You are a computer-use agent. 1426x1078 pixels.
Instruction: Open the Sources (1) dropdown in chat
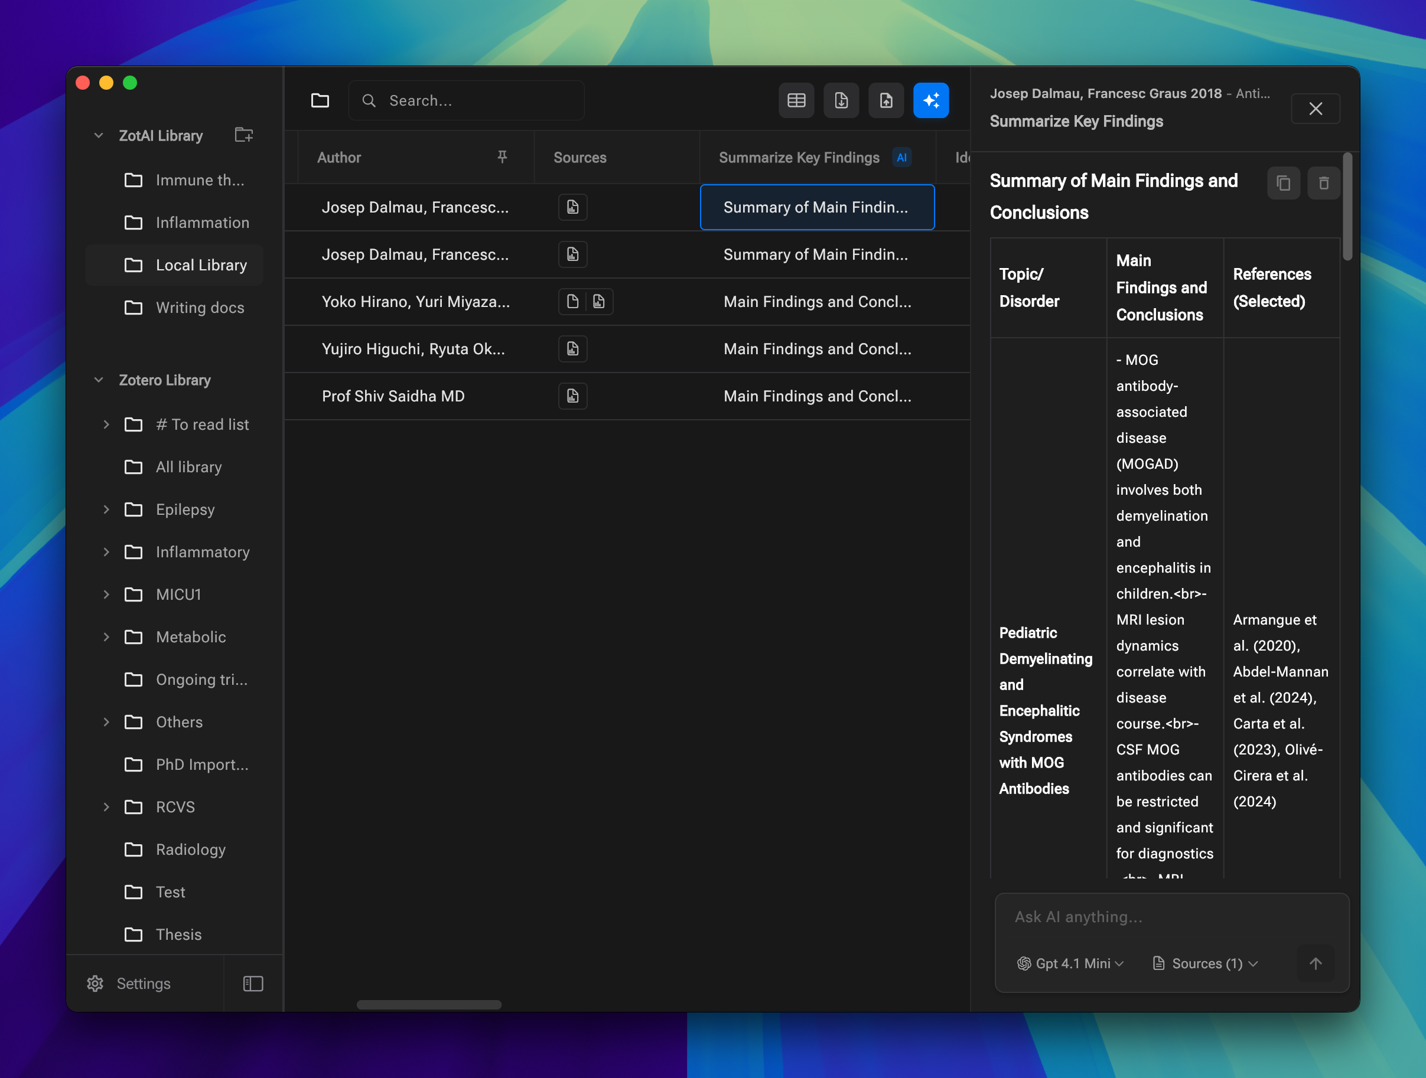coord(1204,963)
